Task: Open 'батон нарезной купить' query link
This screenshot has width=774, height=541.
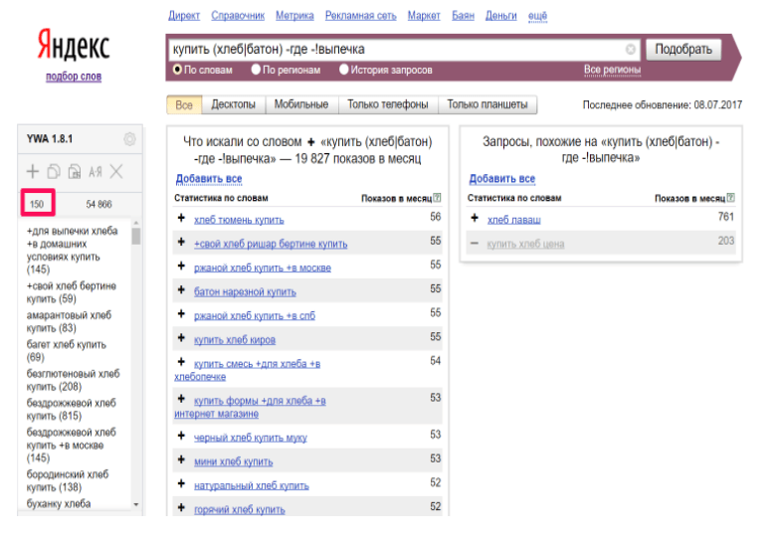Action: pyautogui.click(x=245, y=291)
